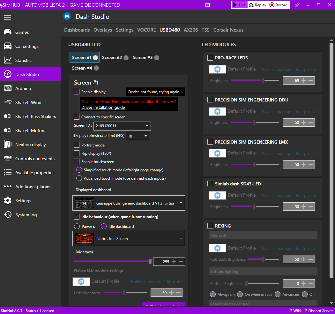This screenshot has width=335, height=314.
Task: Click Edit profile for Simlab dash SD43-LED
Action: [x=306, y=195]
